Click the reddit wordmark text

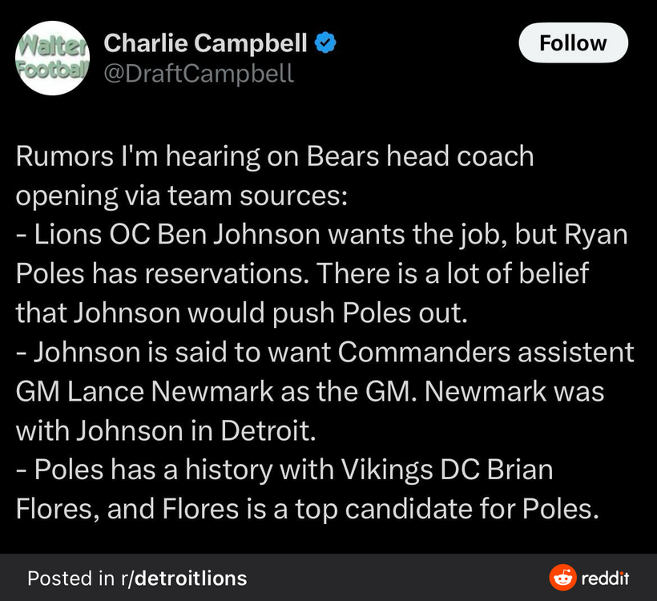605,578
